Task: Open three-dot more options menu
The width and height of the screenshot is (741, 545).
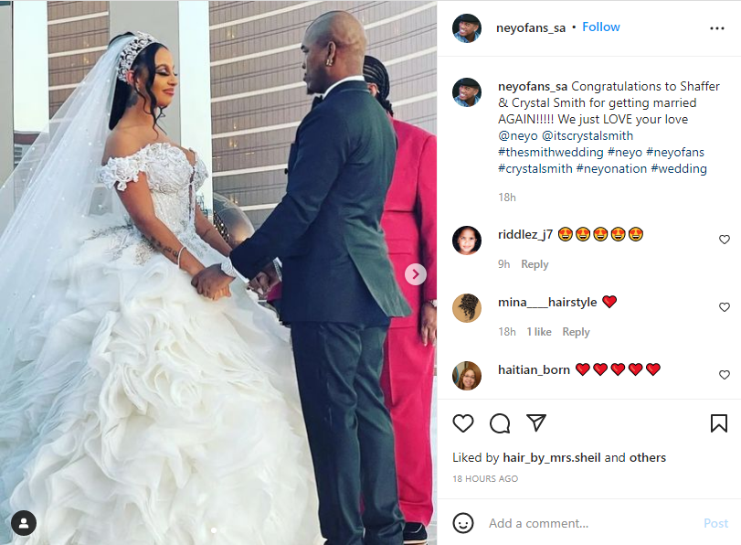Action: tap(717, 28)
